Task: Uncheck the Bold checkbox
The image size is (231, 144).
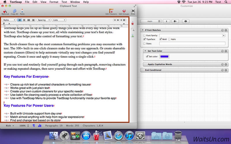Action: tap(161, 39)
